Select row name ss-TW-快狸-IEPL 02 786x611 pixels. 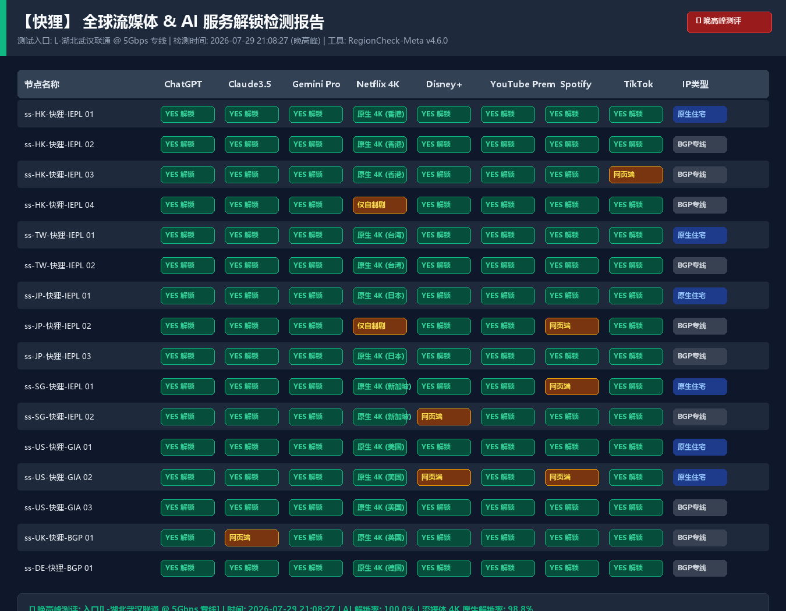pyautogui.click(x=59, y=265)
